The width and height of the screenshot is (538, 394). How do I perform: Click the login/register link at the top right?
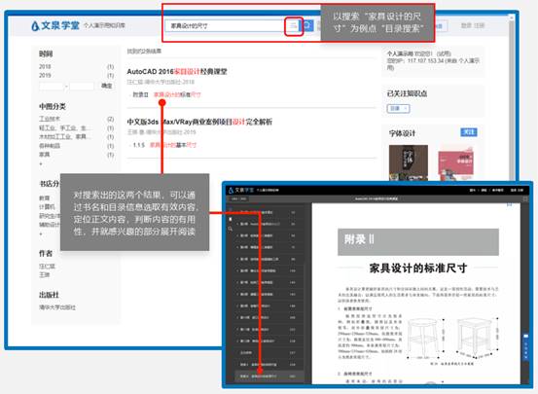pyautogui.click(x=472, y=25)
